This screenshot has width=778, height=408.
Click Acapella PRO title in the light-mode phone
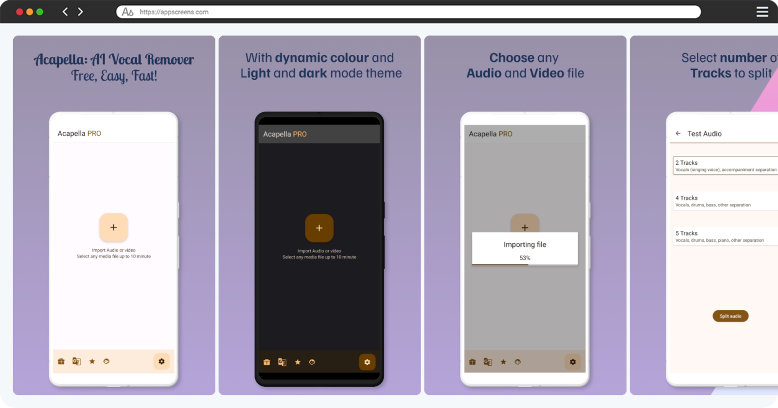click(x=79, y=133)
